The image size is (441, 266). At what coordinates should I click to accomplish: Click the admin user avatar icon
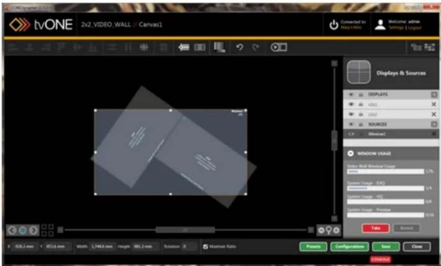point(380,25)
